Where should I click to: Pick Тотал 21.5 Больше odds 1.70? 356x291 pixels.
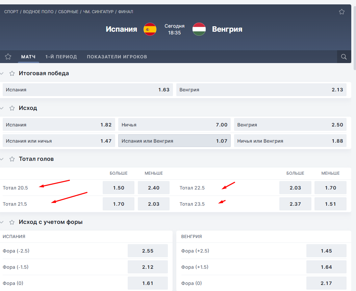(x=119, y=204)
